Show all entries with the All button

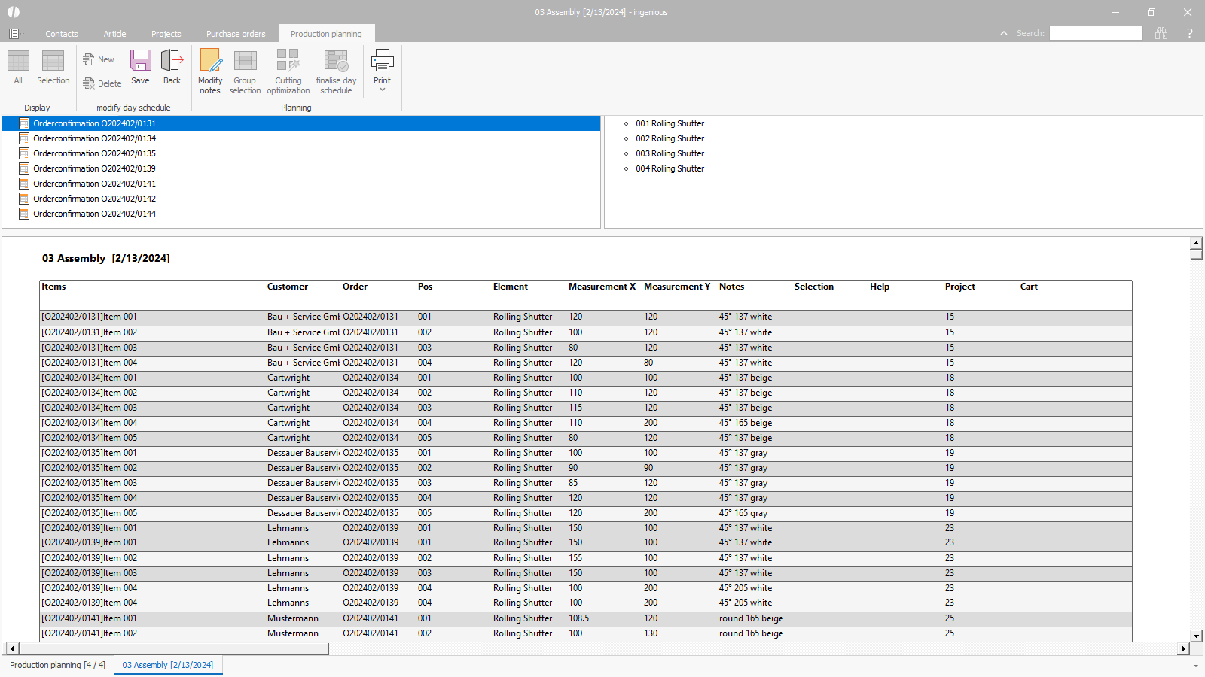tap(17, 71)
